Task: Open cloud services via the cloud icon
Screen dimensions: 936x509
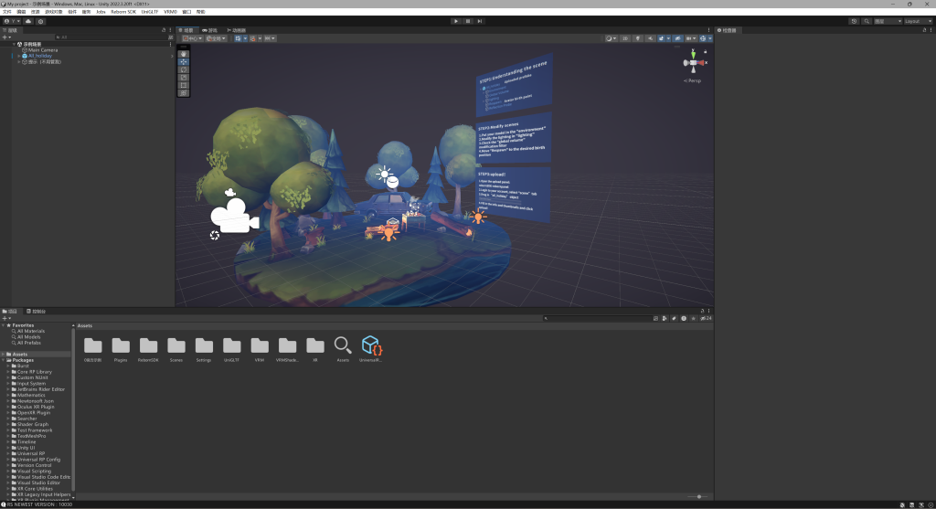Action: click(27, 21)
